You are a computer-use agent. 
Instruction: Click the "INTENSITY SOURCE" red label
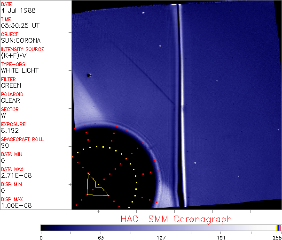coord(23,49)
